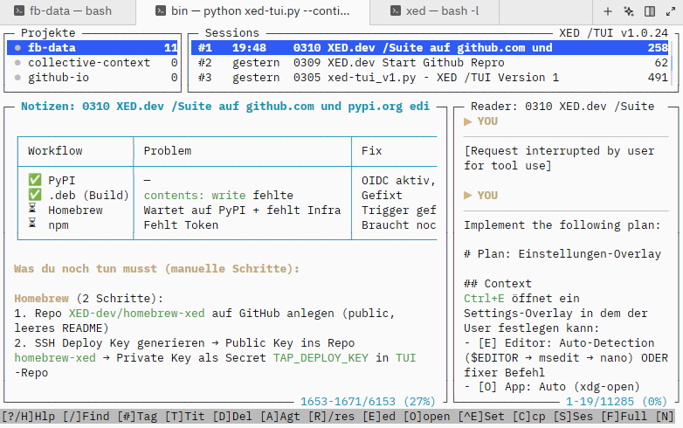Click the [D]Del delete shortcut
Viewport: 683px width, 428px height.
[232, 417]
